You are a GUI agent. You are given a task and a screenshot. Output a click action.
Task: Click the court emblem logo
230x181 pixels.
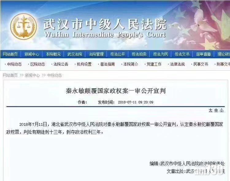24,26
